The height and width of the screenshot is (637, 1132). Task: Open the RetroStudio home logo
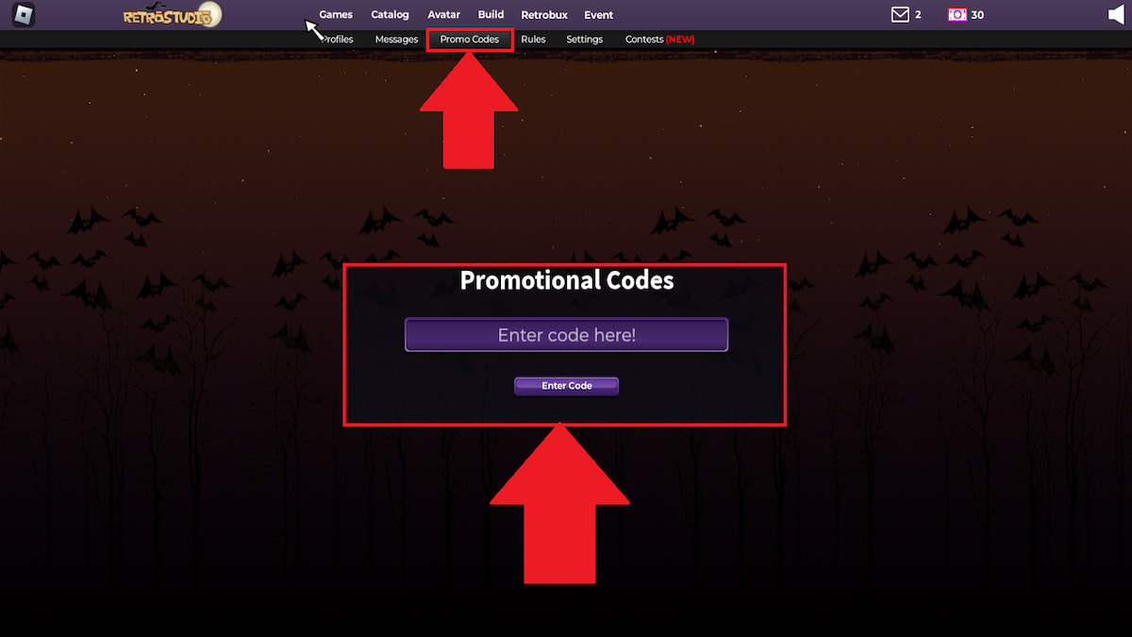click(x=173, y=15)
